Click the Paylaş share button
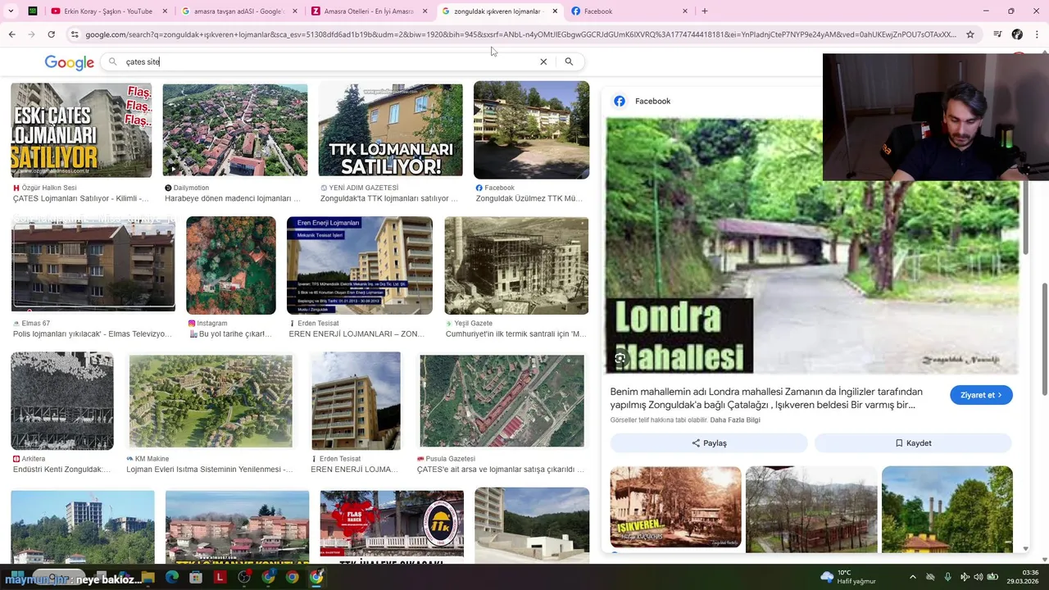Viewport: 1049px width, 590px height. pos(709,443)
